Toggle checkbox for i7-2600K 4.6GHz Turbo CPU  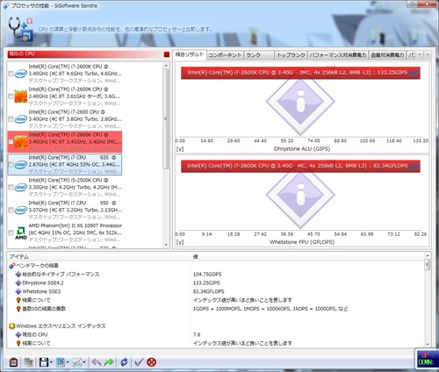(x=11, y=74)
